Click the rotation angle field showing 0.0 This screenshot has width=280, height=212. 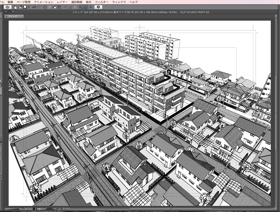pyautogui.click(x=39, y=209)
